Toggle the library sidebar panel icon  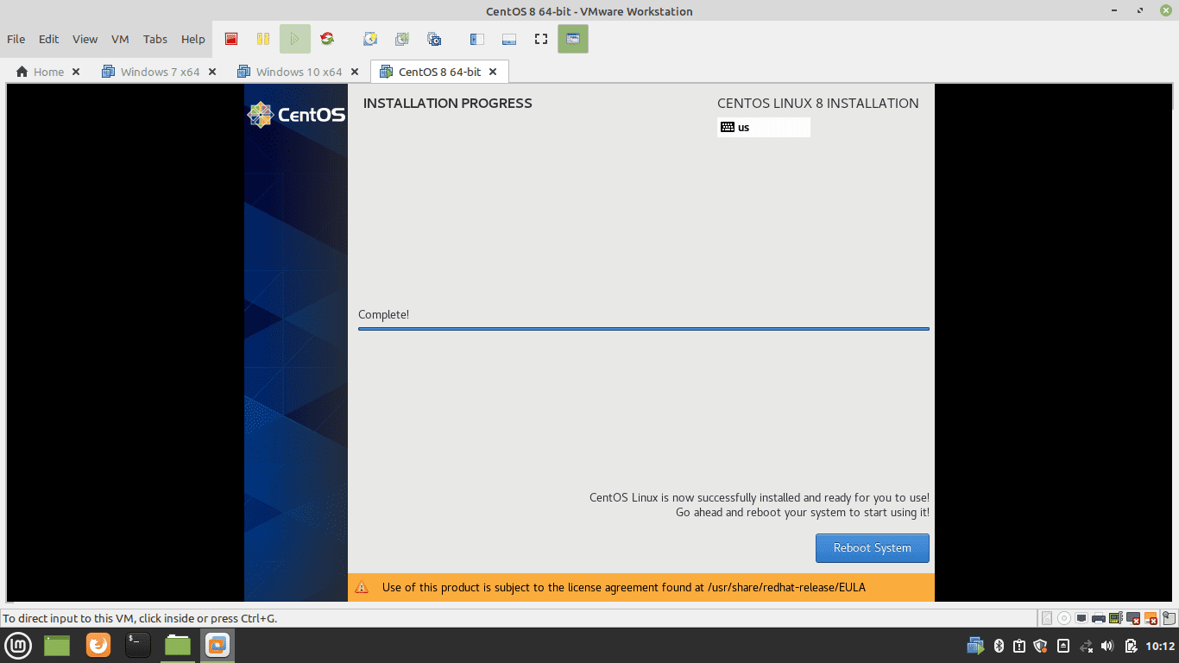[x=476, y=39]
